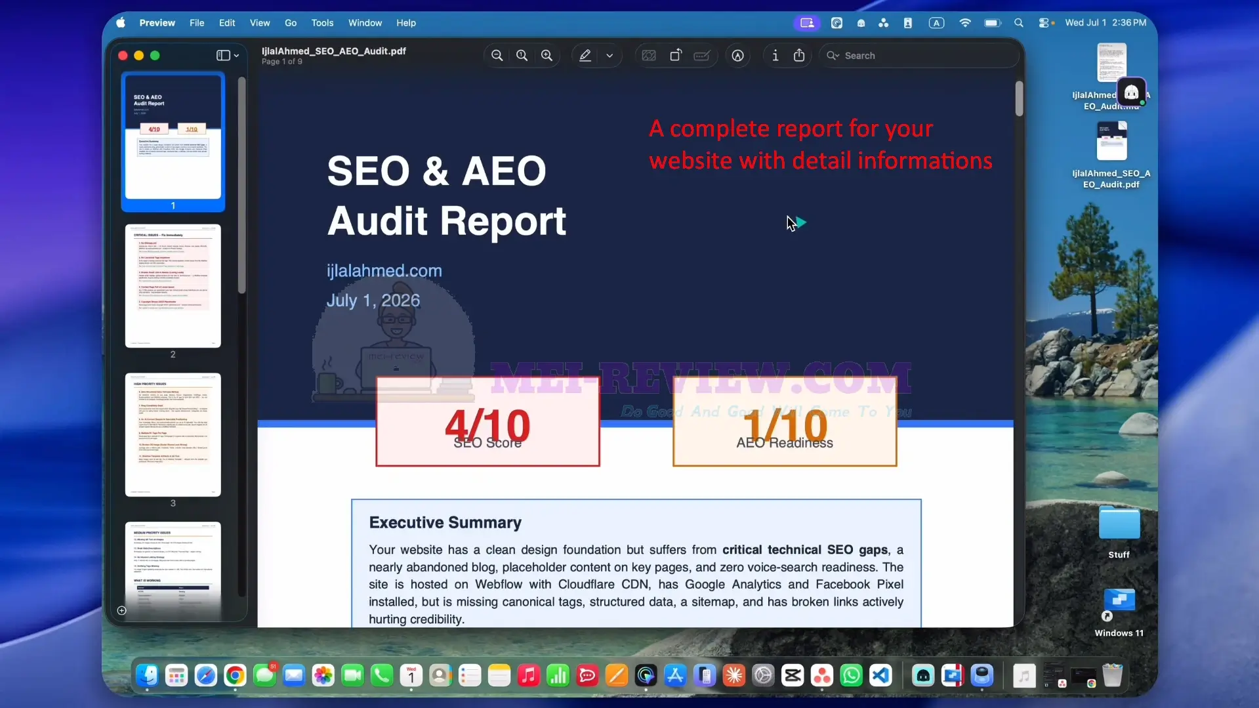Click the Share icon in the toolbar
Viewport: 1259px width, 708px height.
point(799,56)
